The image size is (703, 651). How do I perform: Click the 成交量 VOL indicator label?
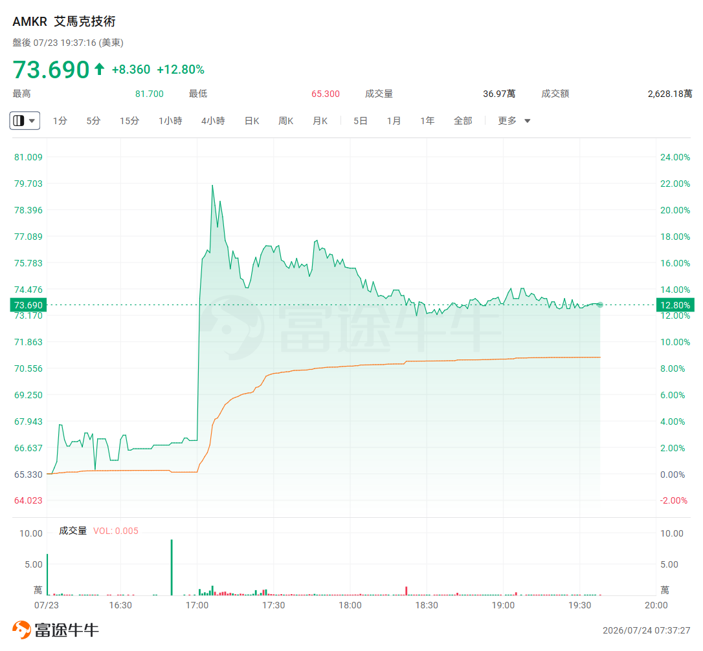coord(98,531)
